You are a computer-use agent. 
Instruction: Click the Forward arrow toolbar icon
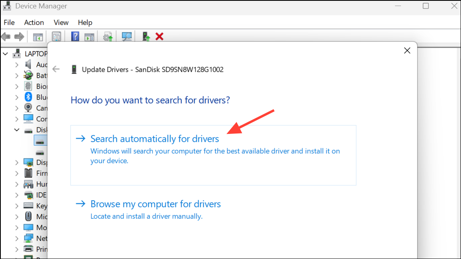click(x=19, y=37)
